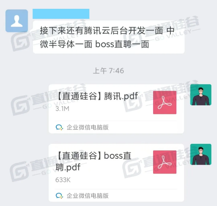Click the 企业微信电脑版 label under 腾讯.pdf
This screenshot has width=217, height=206.
88,127
